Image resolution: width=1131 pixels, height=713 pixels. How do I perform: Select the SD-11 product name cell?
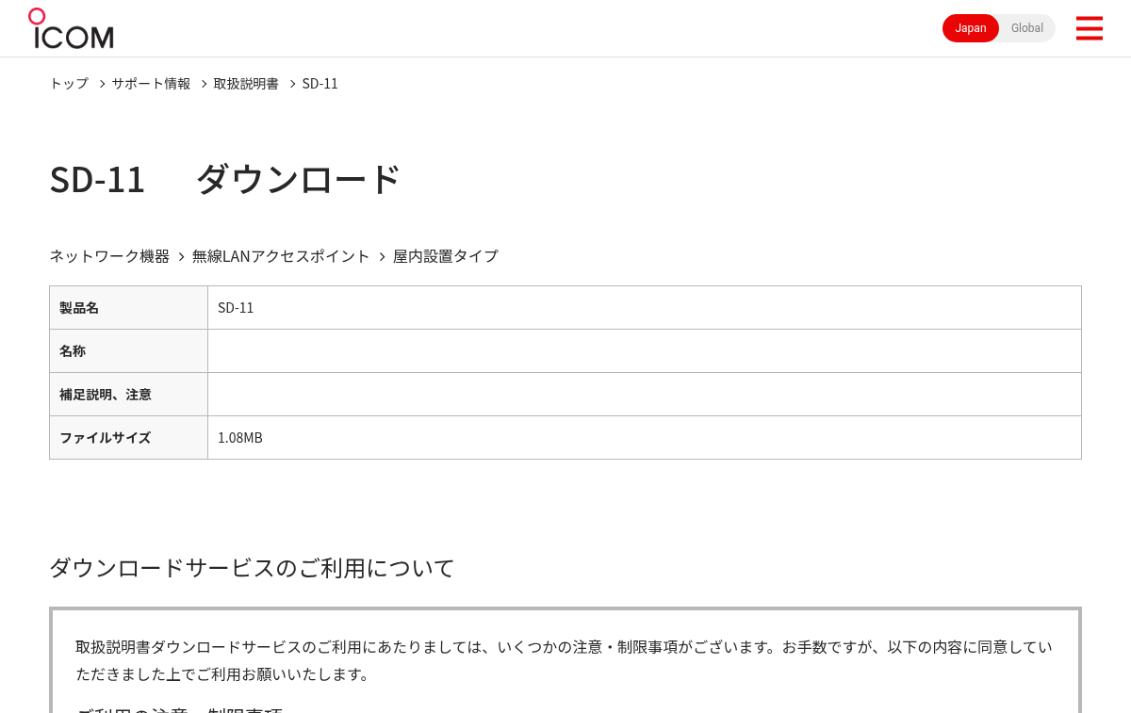click(645, 308)
